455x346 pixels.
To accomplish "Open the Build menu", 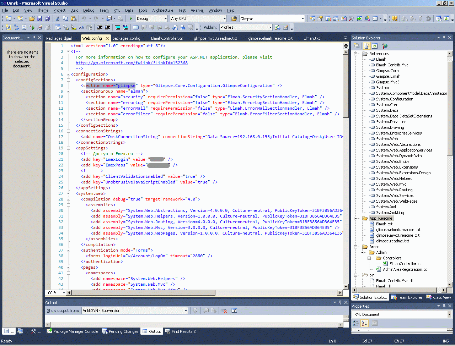I will pos(74,10).
